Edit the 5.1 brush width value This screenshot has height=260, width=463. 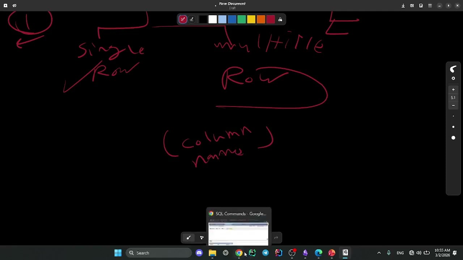coord(453,97)
